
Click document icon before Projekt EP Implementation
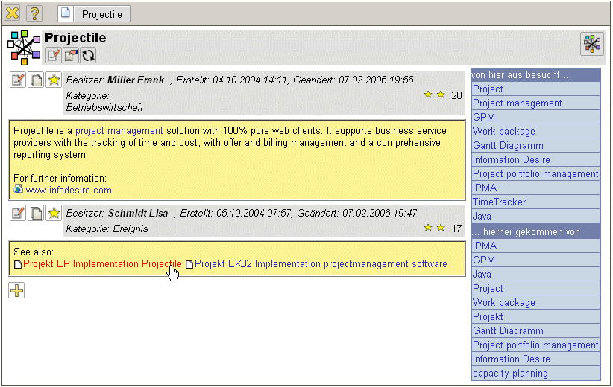click(x=18, y=264)
